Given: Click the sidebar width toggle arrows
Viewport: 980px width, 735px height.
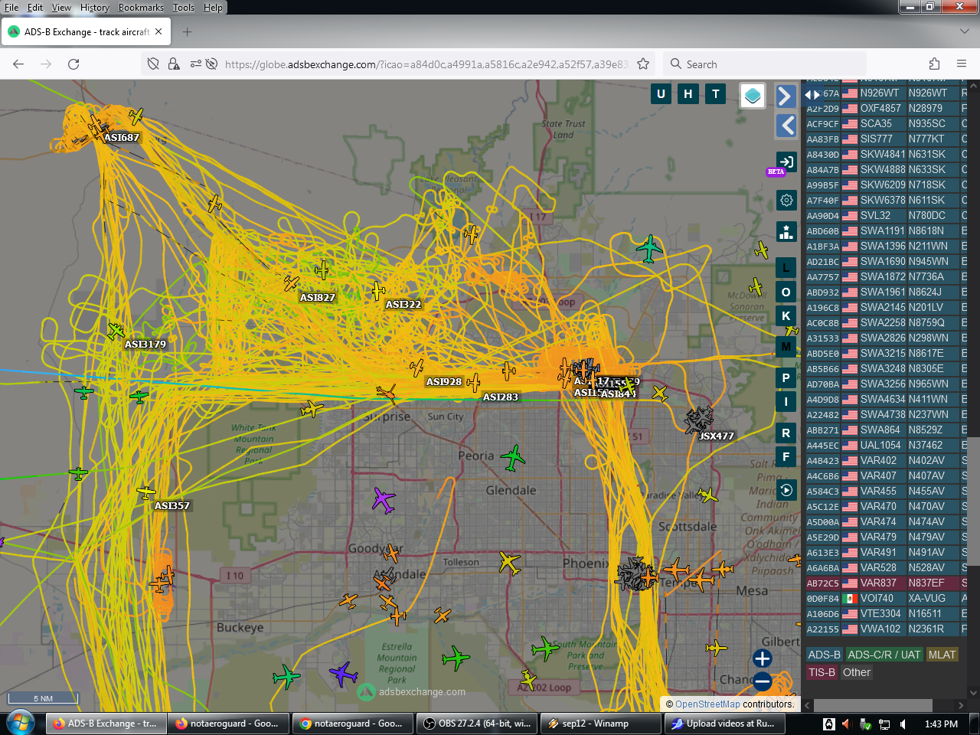Looking at the screenshot, I should (812, 95).
